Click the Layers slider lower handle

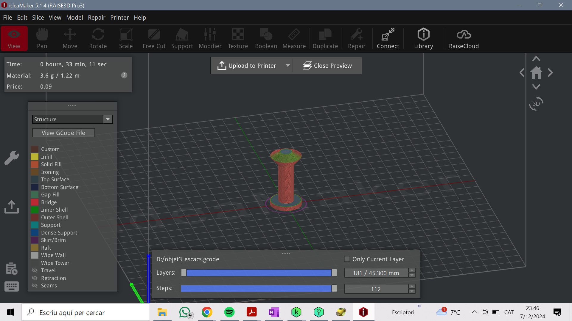[184, 273]
